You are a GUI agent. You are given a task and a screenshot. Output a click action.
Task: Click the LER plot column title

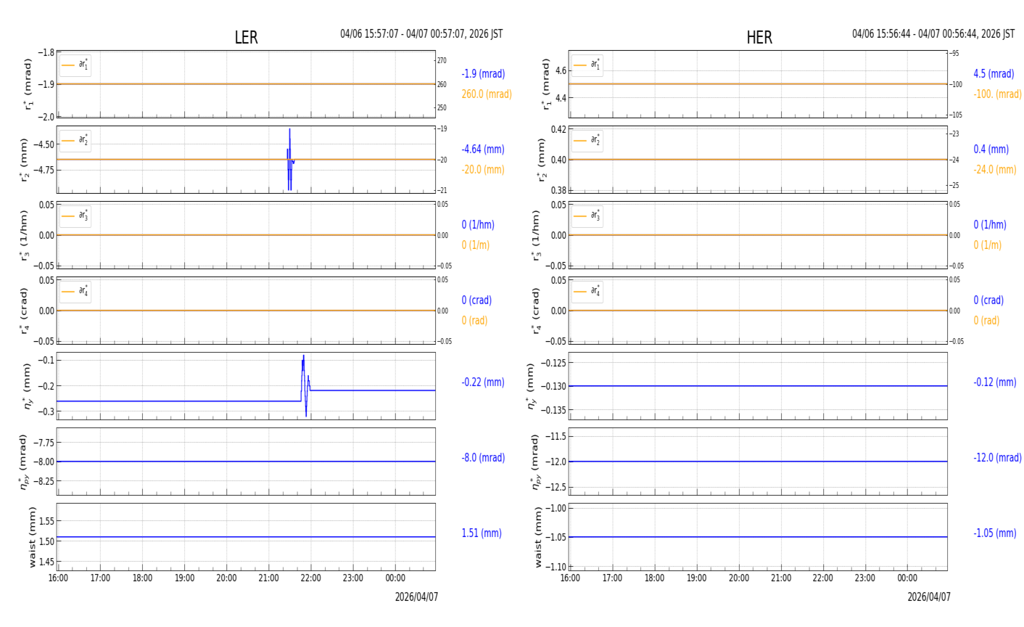tap(246, 38)
